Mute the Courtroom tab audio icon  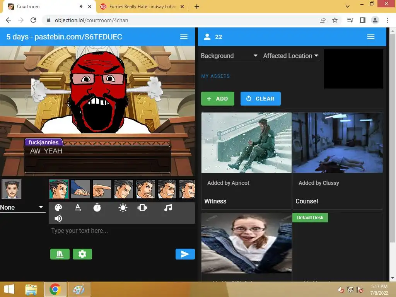[81, 7]
